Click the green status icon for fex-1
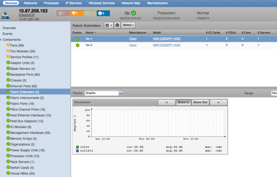The height and width of the screenshot is (177, 277). tap(78, 39)
